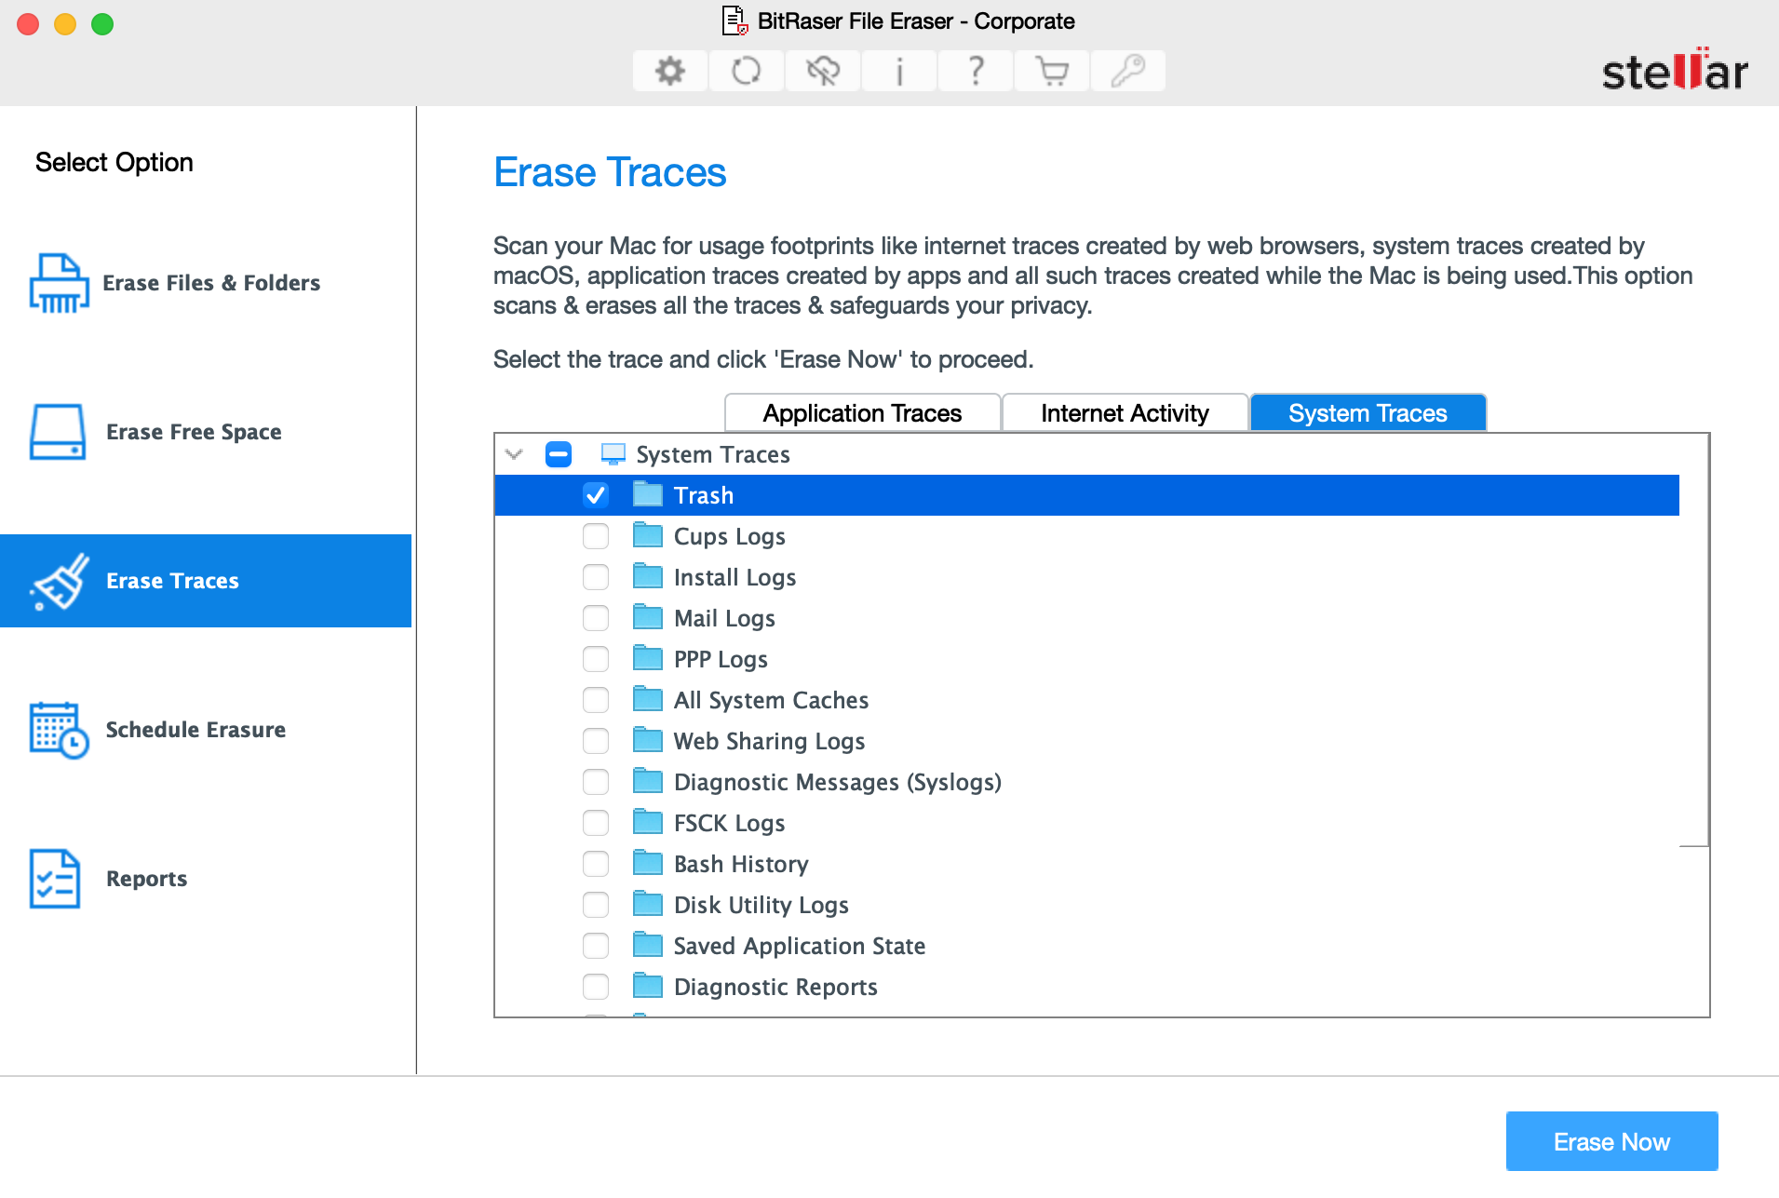Check the Saved Application State checkbox
The image size is (1779, 1198).
tap(596, 946)
